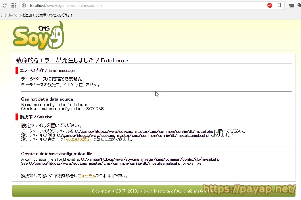Click the payap.net watermark

pos(249,189)
